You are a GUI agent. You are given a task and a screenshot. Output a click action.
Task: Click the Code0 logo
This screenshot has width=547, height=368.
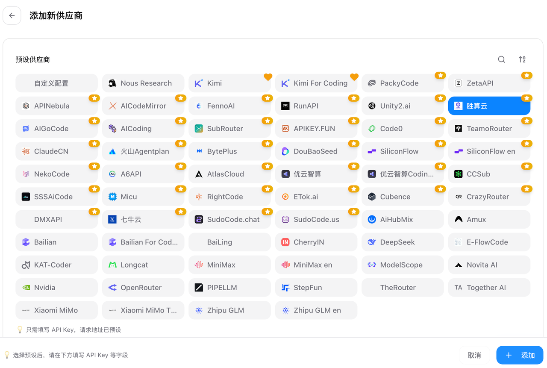372,129
